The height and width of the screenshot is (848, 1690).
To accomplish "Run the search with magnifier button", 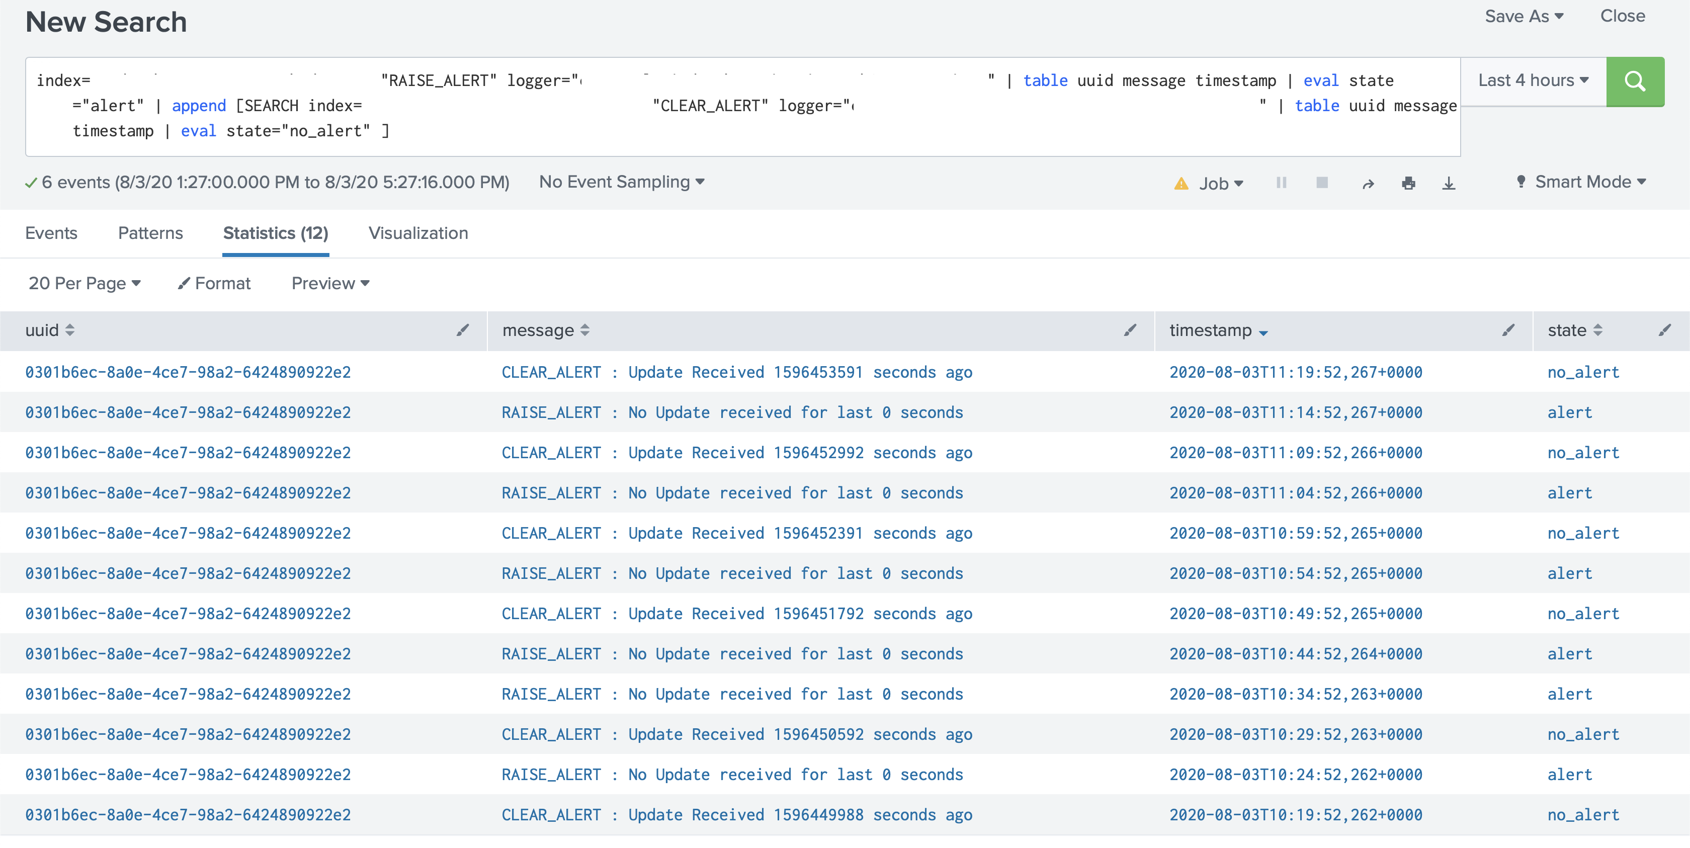I will (x=1634, y=81).
